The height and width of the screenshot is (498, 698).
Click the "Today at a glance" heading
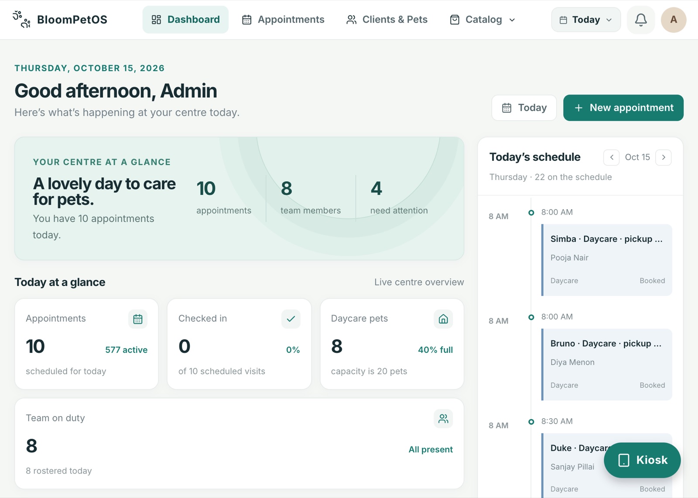point(60,282)
